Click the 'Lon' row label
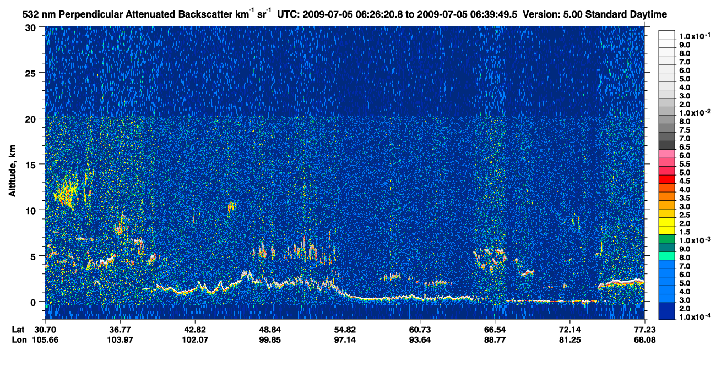 point(18,339)
